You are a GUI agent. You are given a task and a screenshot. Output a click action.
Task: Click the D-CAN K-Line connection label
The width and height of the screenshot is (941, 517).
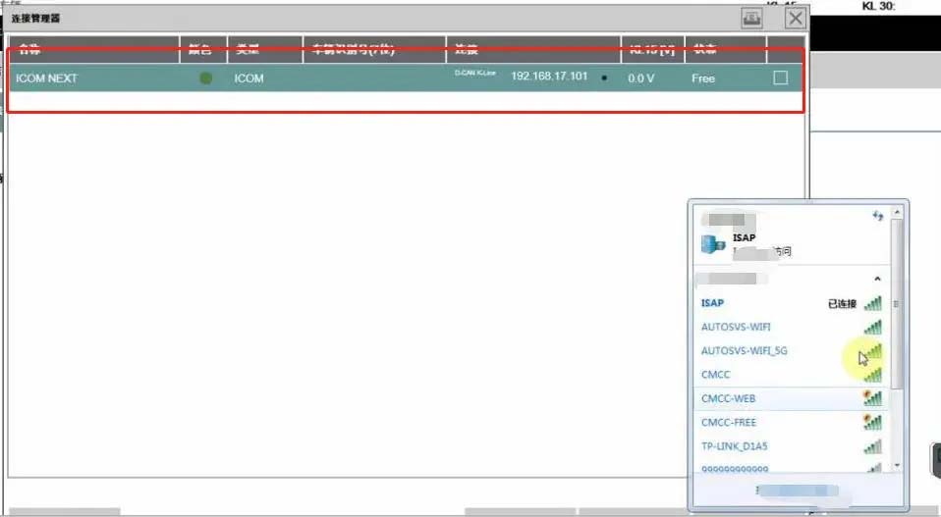point(474,74)
